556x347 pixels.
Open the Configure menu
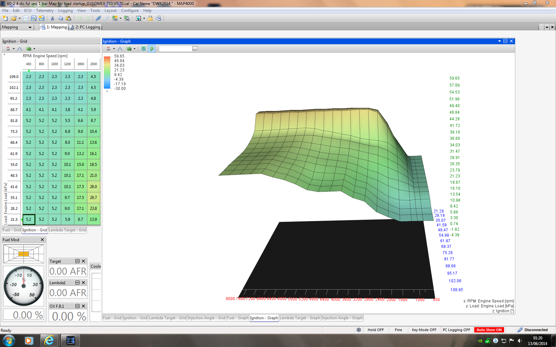tap(130, 11)
